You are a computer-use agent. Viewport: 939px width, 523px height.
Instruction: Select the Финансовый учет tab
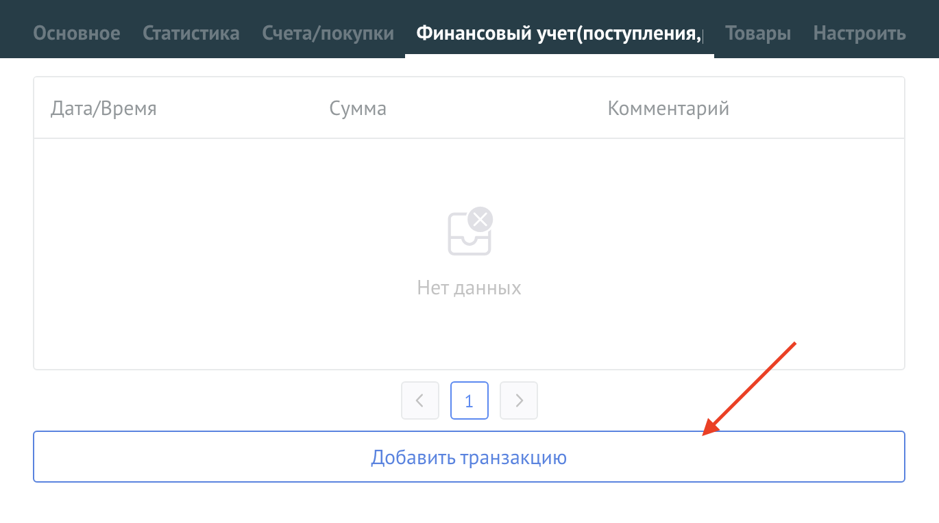(559, 33)
